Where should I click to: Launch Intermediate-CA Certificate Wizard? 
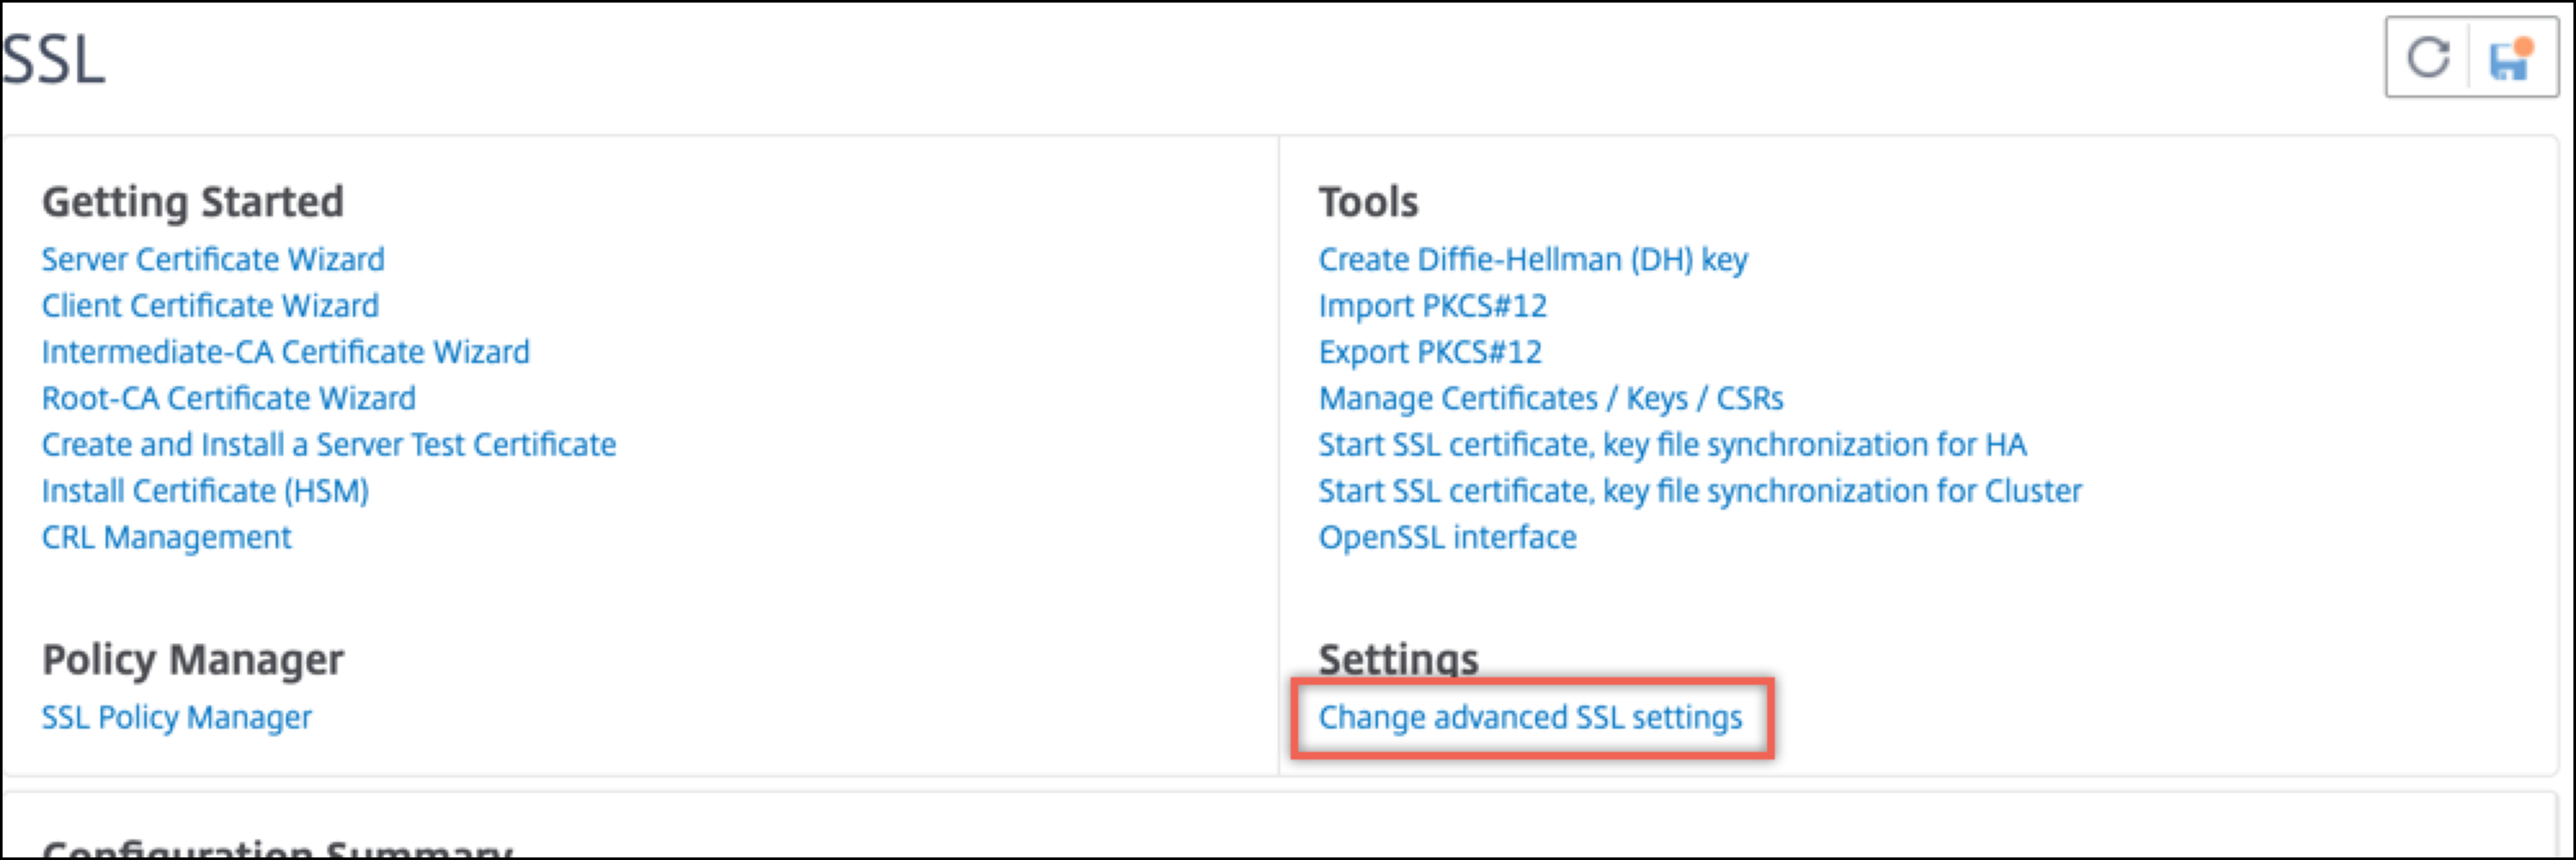tap(286, 352)
